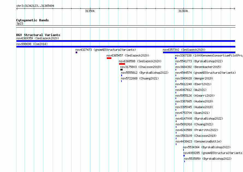Click the nsv4327473 (gnomADStructuralVariants) label
Image resolution: width=243 pixels, height=172 pixels.
click(x=106, y=50)
